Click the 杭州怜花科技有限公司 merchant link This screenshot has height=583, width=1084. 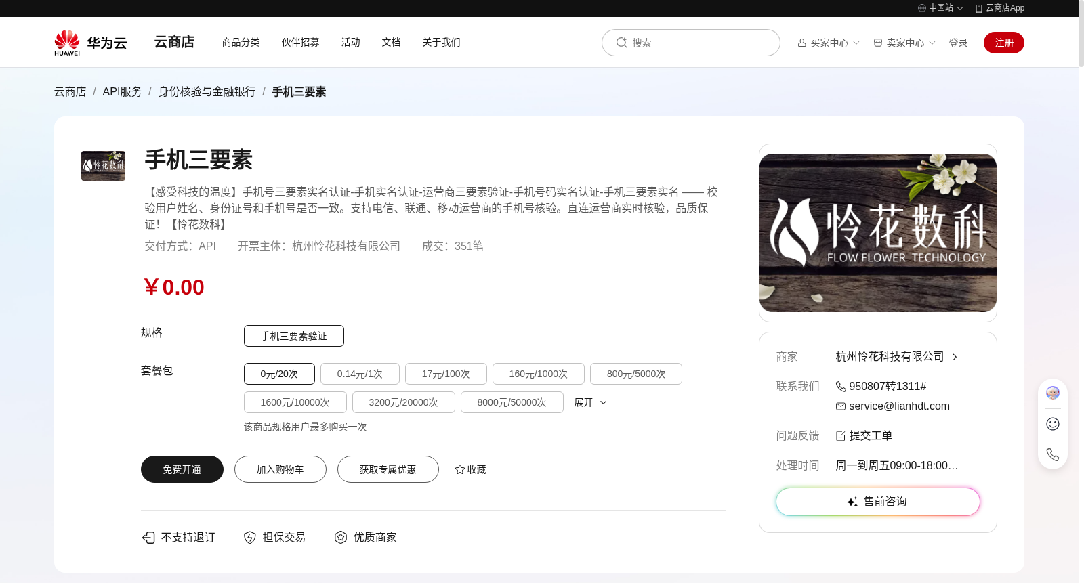tap(890, 357)
